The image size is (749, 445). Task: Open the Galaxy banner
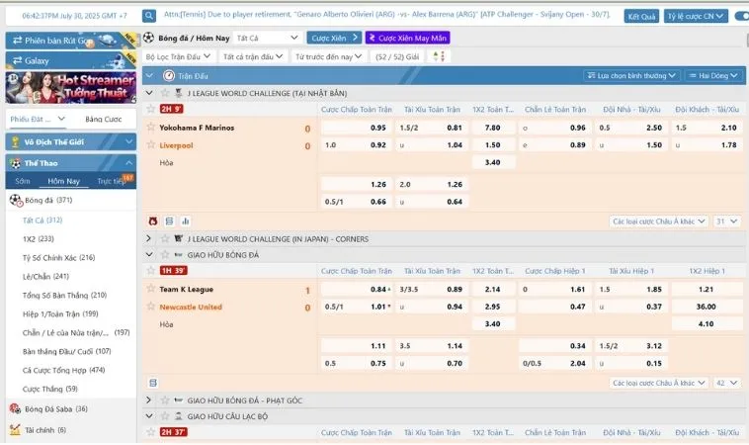(x=71, y=60)
